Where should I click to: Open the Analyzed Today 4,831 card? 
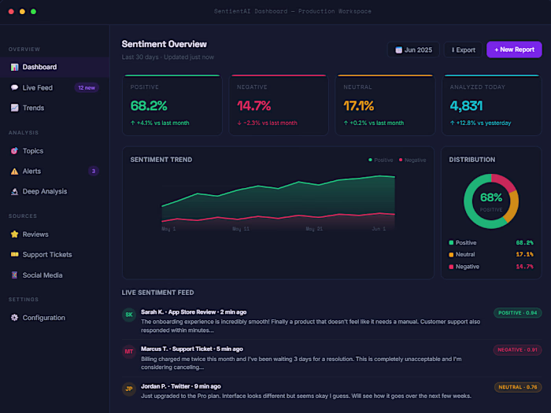pyautogui.click(x=492, y=105)
